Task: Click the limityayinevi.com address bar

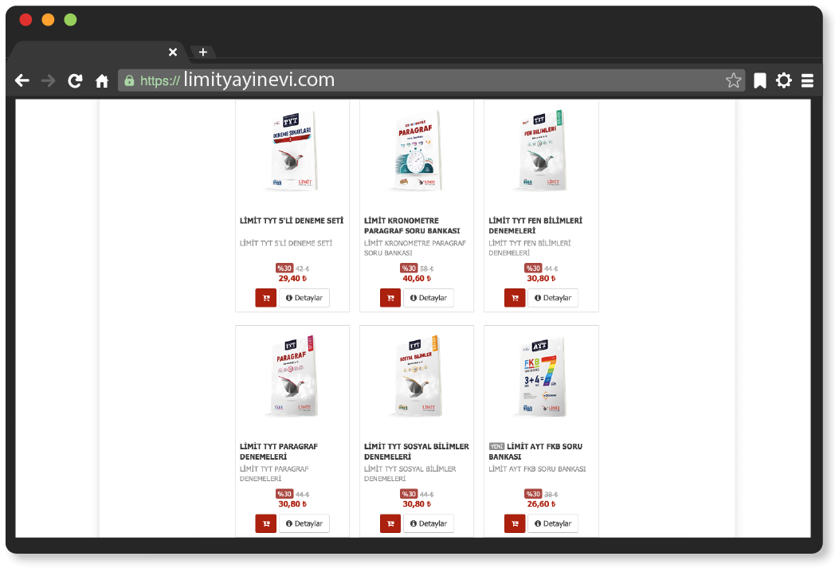Action: [x=430, y=80]
